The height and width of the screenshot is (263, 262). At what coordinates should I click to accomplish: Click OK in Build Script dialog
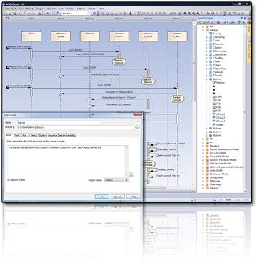point(101,197)
